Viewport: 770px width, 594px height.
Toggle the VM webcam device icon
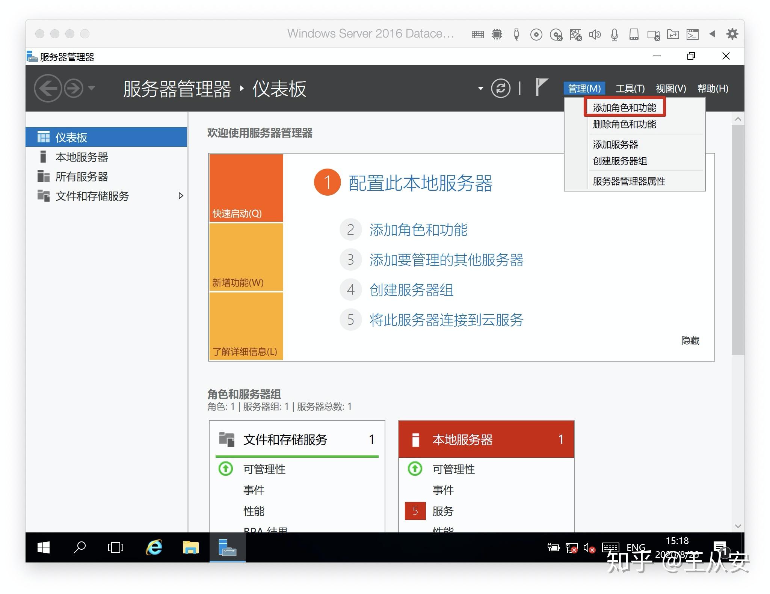point(654,34)
